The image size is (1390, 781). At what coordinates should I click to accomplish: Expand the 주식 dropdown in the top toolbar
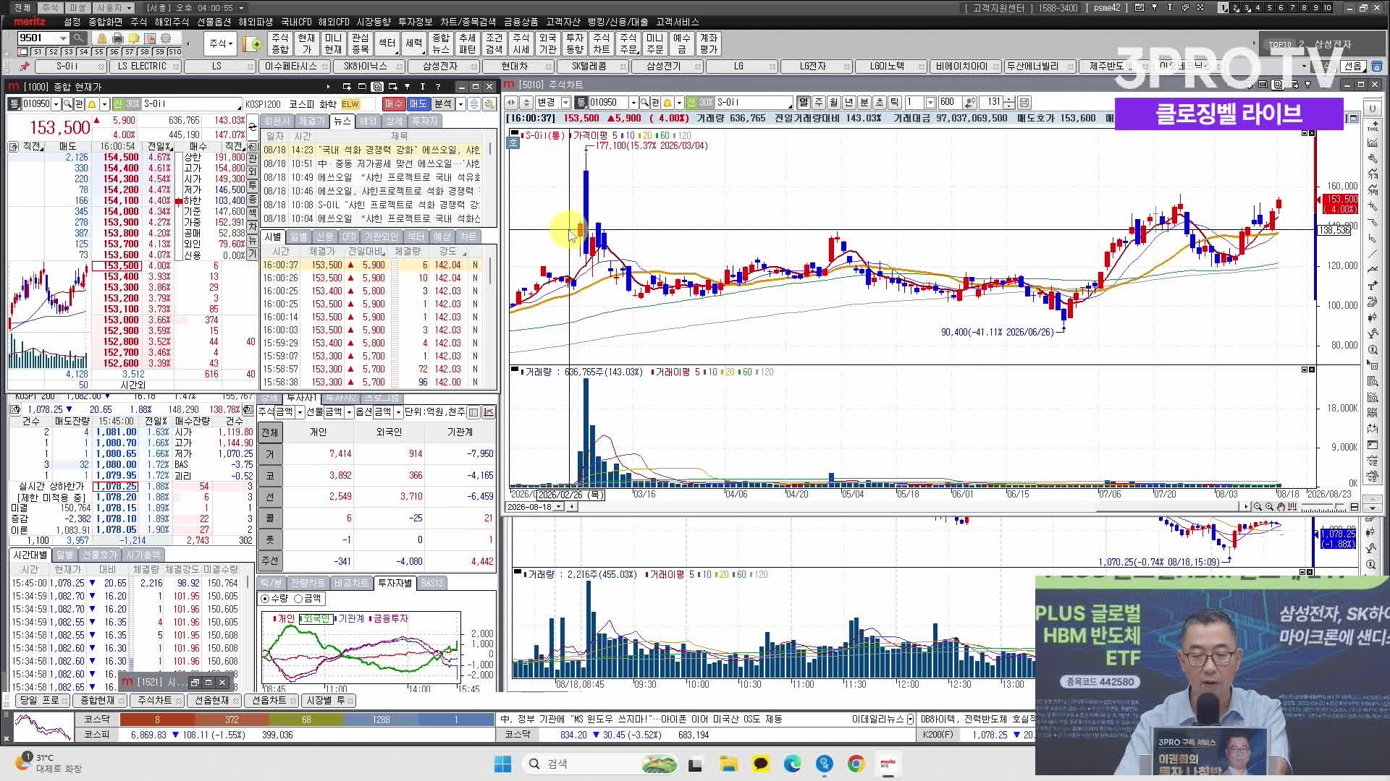coord(221,43)
